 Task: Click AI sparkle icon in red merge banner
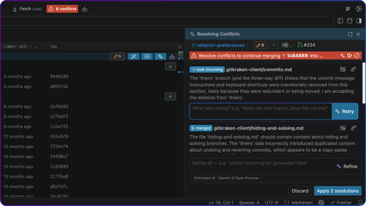click(x=342, y=55)
